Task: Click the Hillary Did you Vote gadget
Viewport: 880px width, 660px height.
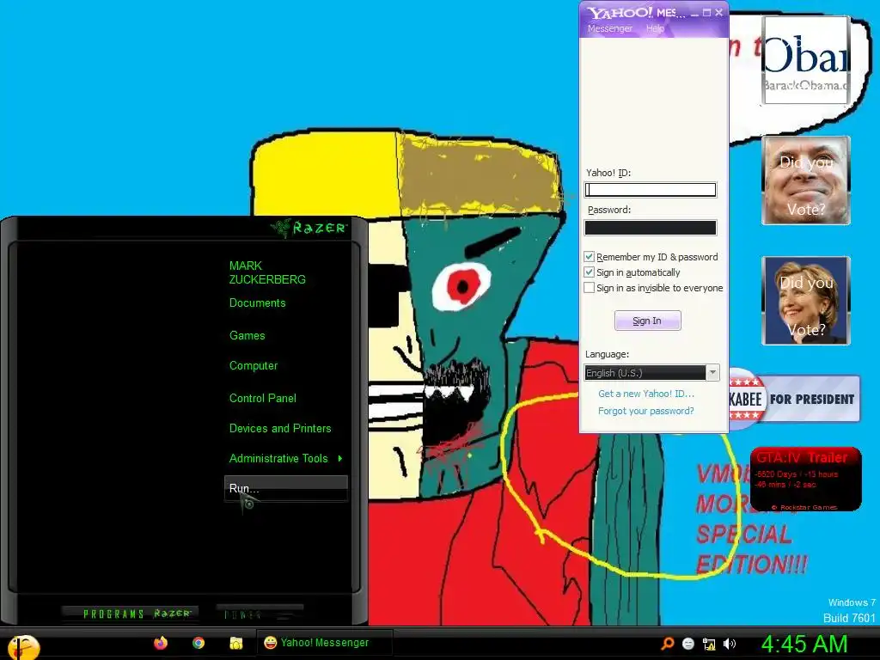Action: (806, 300)
